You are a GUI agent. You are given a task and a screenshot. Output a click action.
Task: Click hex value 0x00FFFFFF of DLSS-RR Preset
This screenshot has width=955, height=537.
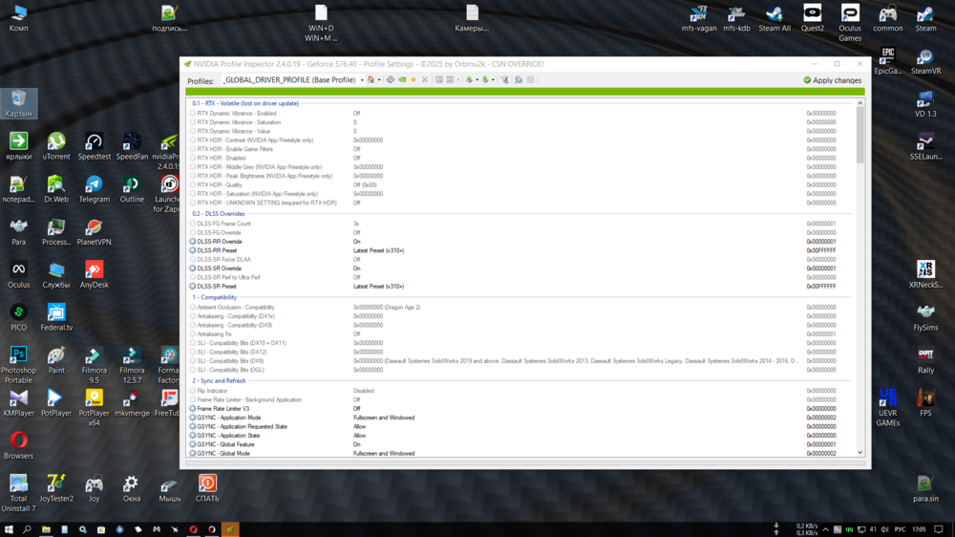(821, 250)
